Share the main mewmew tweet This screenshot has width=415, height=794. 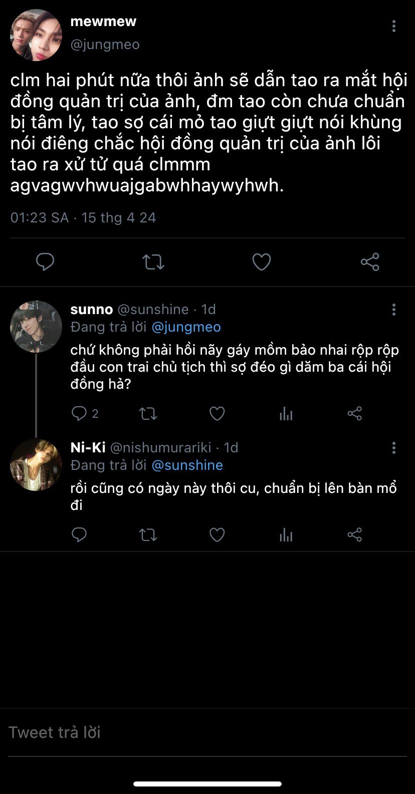[x=370, y=262]
